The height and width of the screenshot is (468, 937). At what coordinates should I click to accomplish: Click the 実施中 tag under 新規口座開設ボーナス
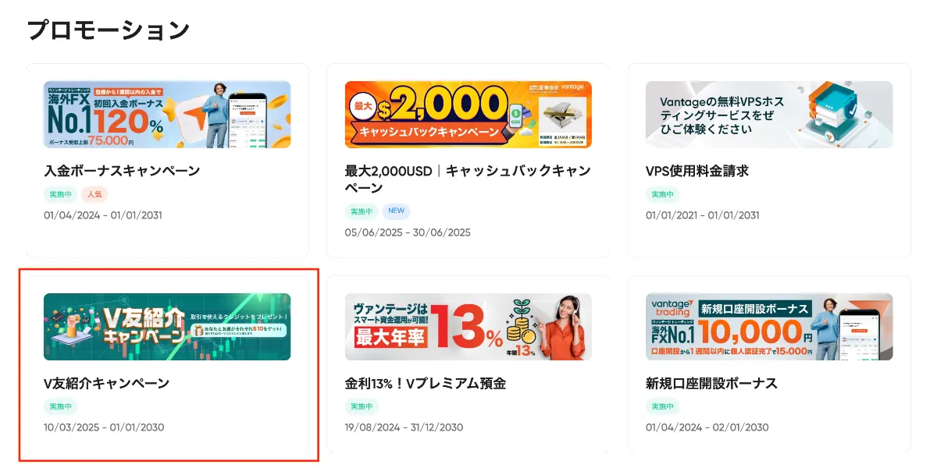pos(662,406)
